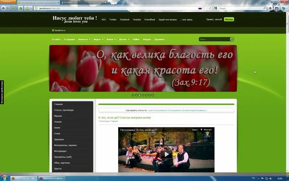Click the channel logo on video
This screenshot has height=181, width=289.
click(x=207, y=135)
